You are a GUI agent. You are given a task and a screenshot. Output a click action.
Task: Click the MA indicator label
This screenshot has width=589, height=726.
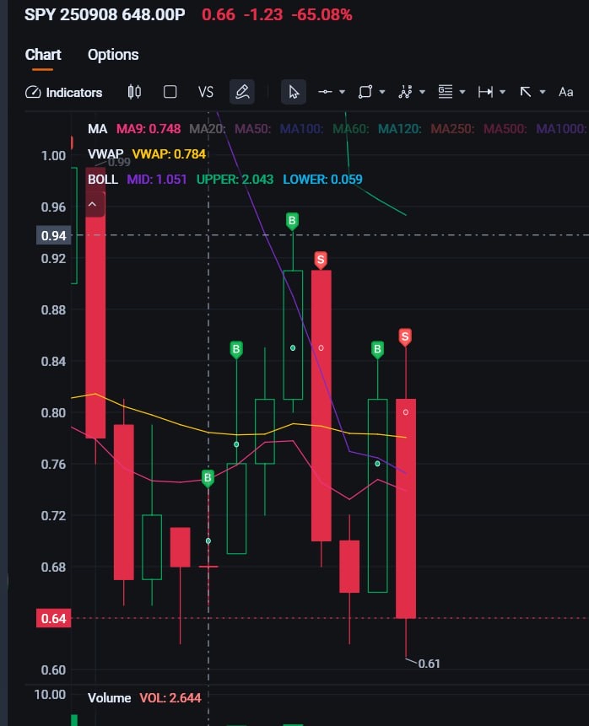[x=97, y=129]
